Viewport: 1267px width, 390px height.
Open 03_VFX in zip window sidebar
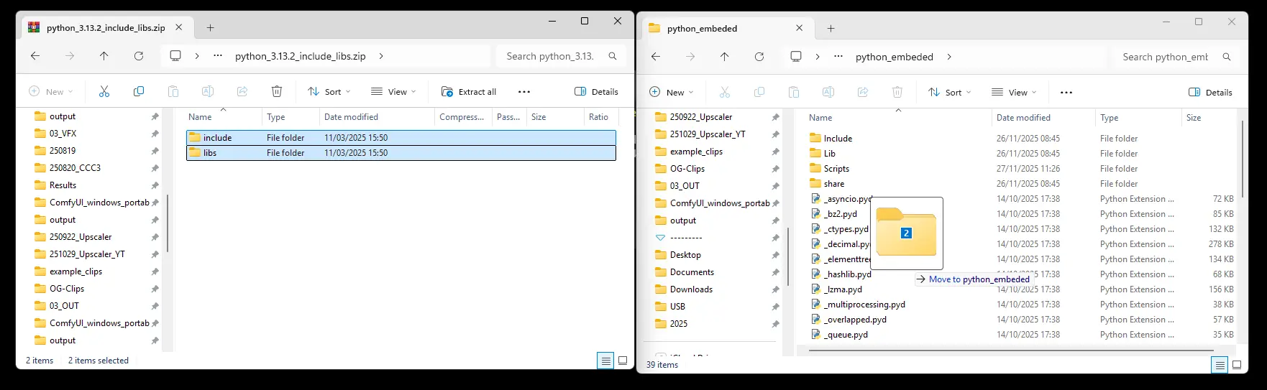(63, 134)
